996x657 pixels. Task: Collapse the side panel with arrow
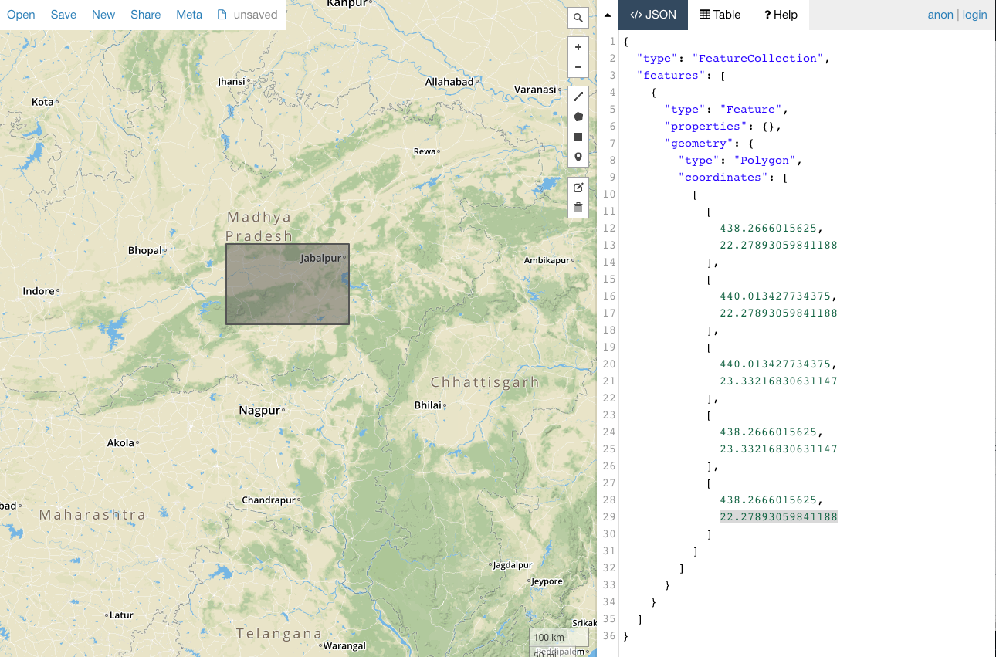click(608, 15)
